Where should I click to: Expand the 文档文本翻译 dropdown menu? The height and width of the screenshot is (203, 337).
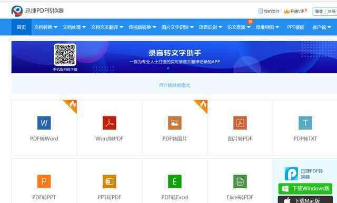click(107, 27)
